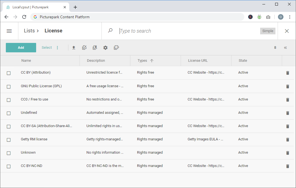Screen dimensions: 296x188
Task: Check the Undefined row checkbox
Action: (x=9, y=113)
